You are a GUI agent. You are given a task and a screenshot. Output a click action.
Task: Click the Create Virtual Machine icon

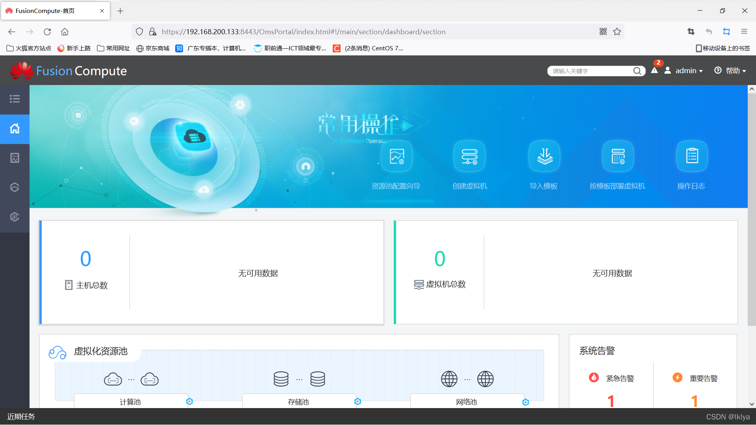[x=469, y=157]
